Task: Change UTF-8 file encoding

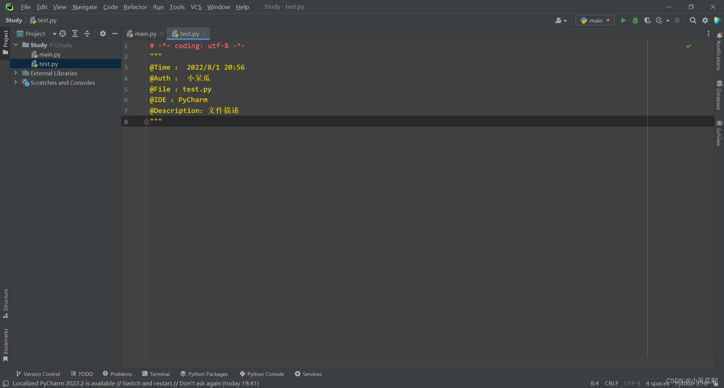Action: click(632, 383)
